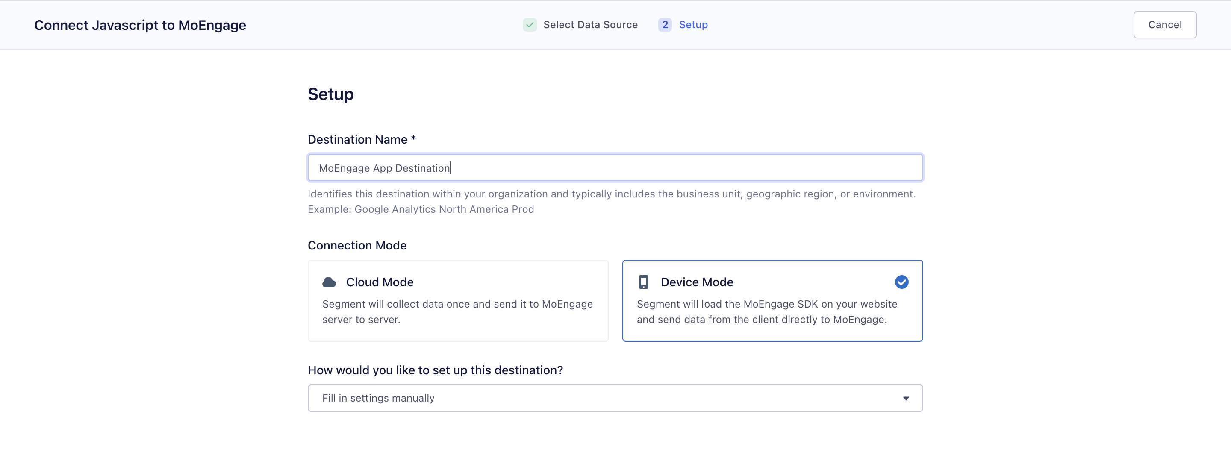Click the dropdown caret arrow icon
Viewport: 1231px width, 452px height.
pyautogui.click(x=906, y=399)
